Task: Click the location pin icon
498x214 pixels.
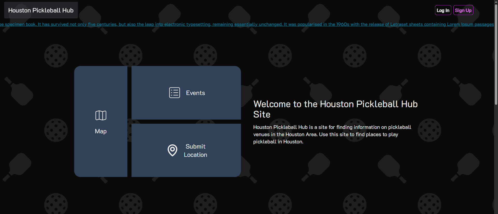Action: (x=172, y=150)
